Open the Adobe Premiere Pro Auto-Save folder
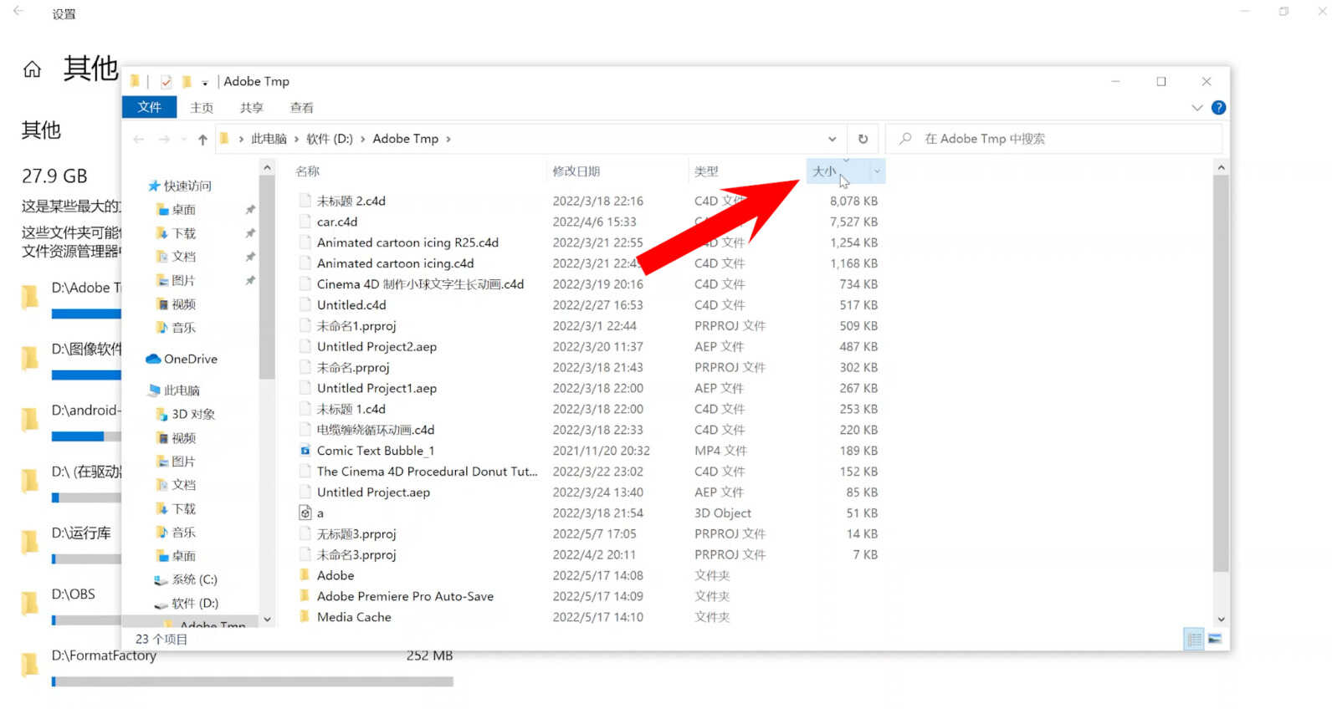Viewport: 1332px width, 709px height. pyautogui.click(x=405, y=596)
